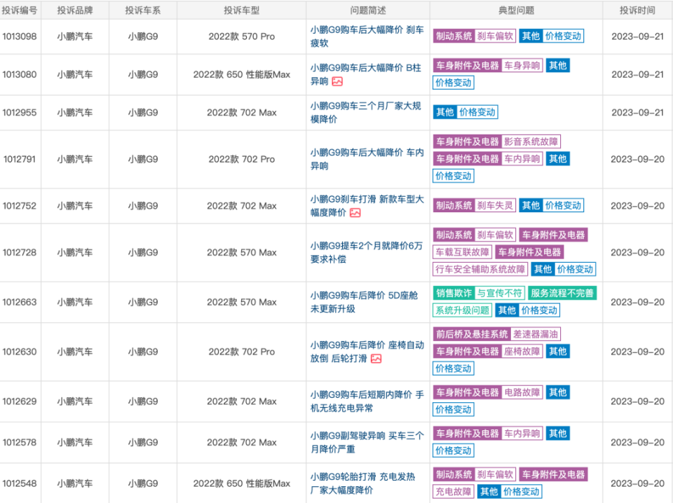The image size is (673, 503).
Task: Click the 投诉品牌 column header
Action: [75, 11]
